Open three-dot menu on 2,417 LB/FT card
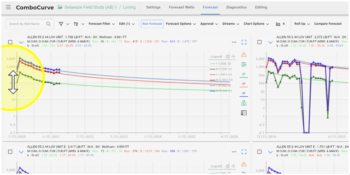This screenshot has height=175, width=350. coord(234,152)
